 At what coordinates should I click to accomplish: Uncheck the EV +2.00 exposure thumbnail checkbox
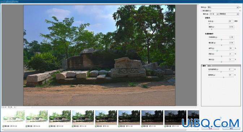(x=50, y=126)
